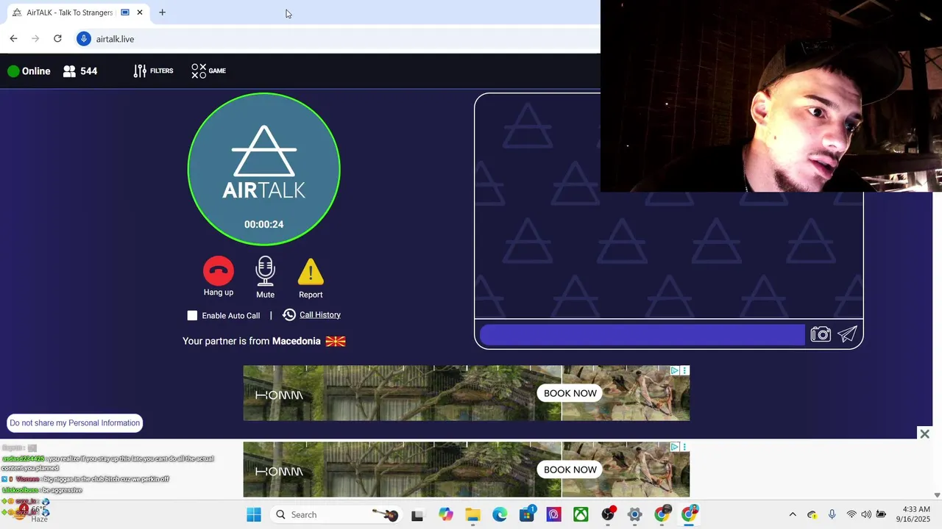Image resolution: width=942 pixels, height=529 pixels.
Task: Open Task View from taskbar
Action: click(x=417, y=514)
